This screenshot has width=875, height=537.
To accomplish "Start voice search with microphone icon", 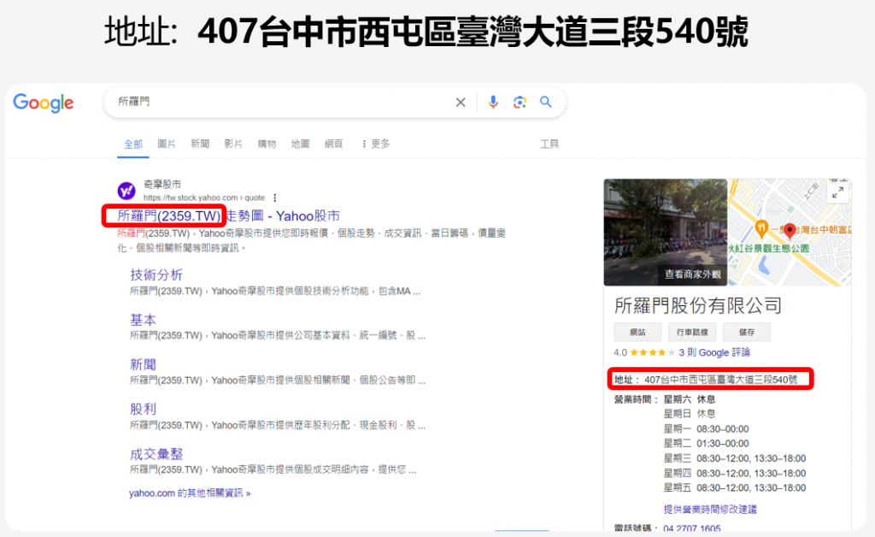I will tap(493, 102).
